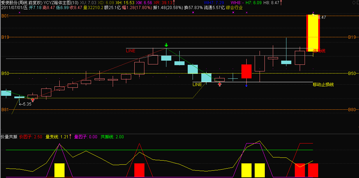Image resolution: width=359 pixels, height=178 pixels.
Task: Click the red up arrow beside the 5.35 label
Action: click(x=33, y=100)
